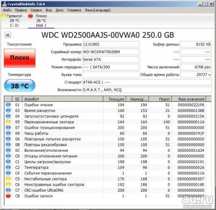This screenshot has width=216, height=210.
Task: Click red status icon for Ошибки записи
Action: point(8,196)
